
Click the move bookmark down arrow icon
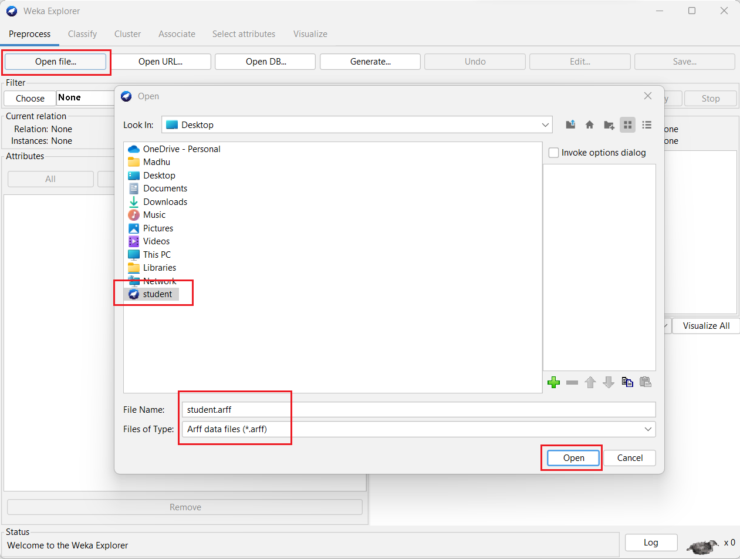coord(609,382)
